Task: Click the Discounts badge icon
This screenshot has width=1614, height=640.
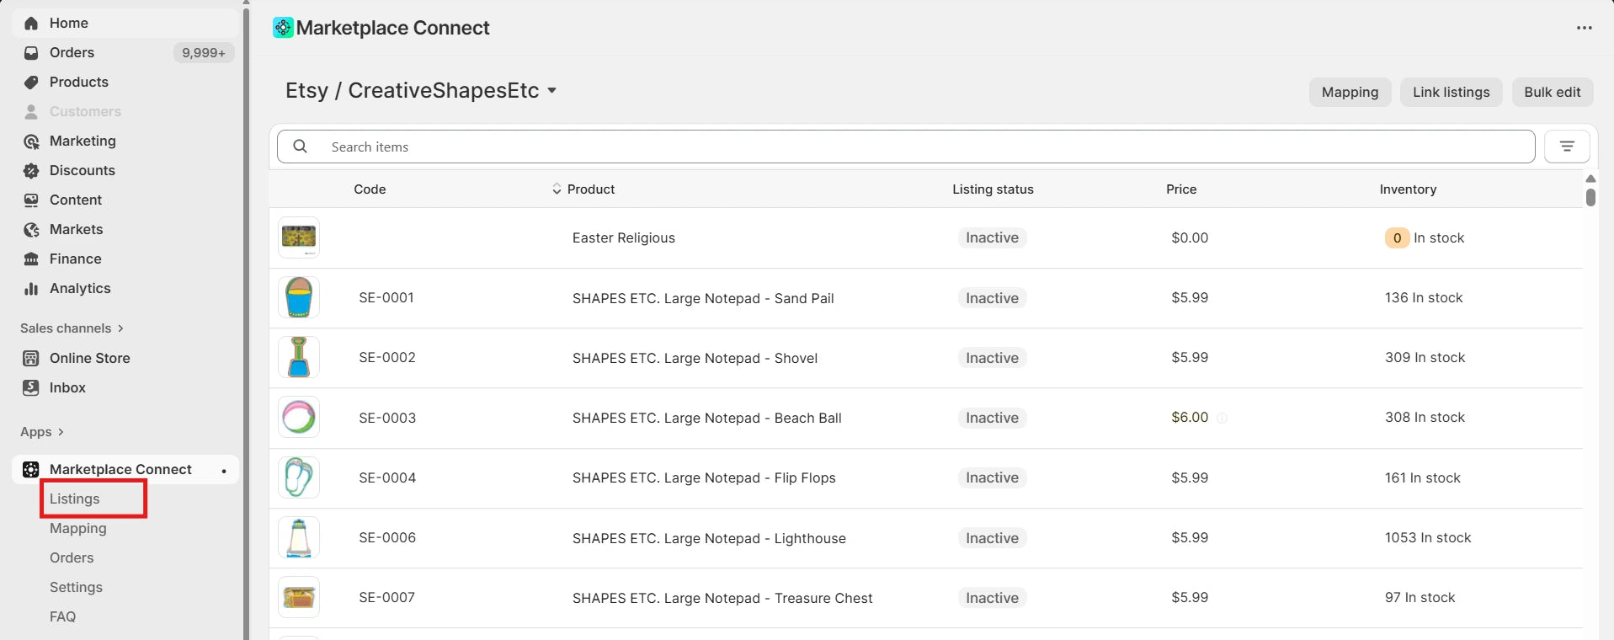Action: click(x=31, y=171)
